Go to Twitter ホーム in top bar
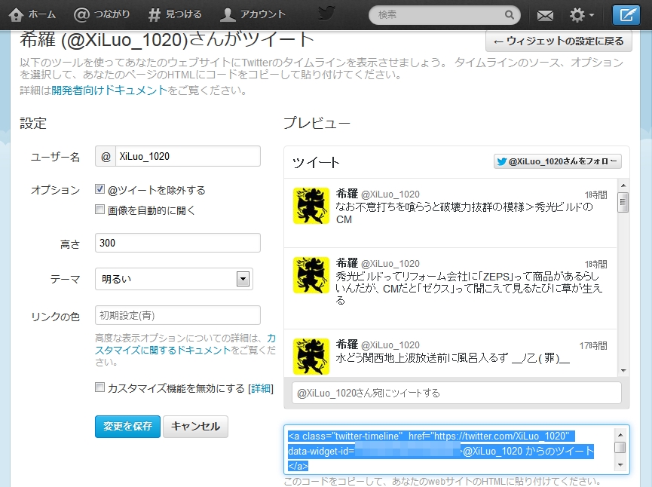The image size is (652, 487). [x=32, y=14]
